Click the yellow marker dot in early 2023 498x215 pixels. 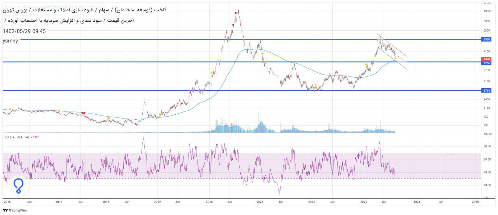click(366, 65)
